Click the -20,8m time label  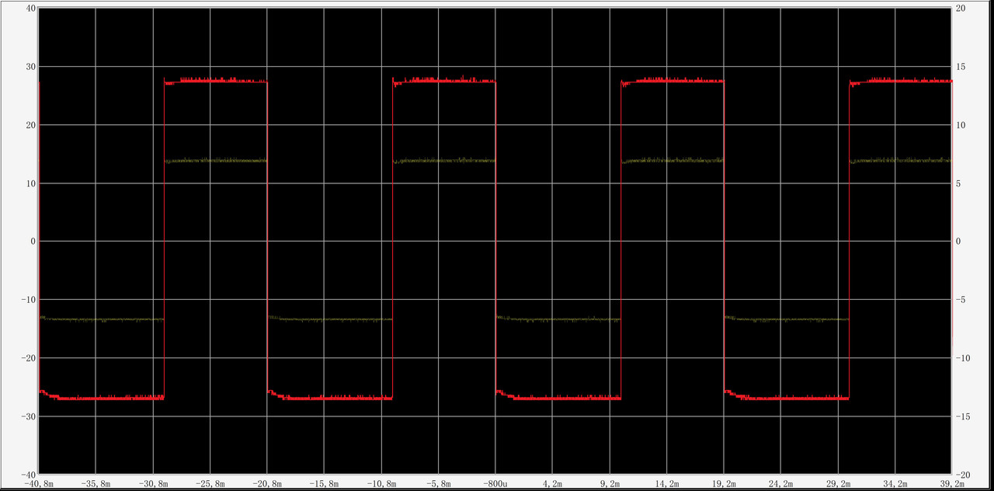pyautogui.click(x=267, y=483)
